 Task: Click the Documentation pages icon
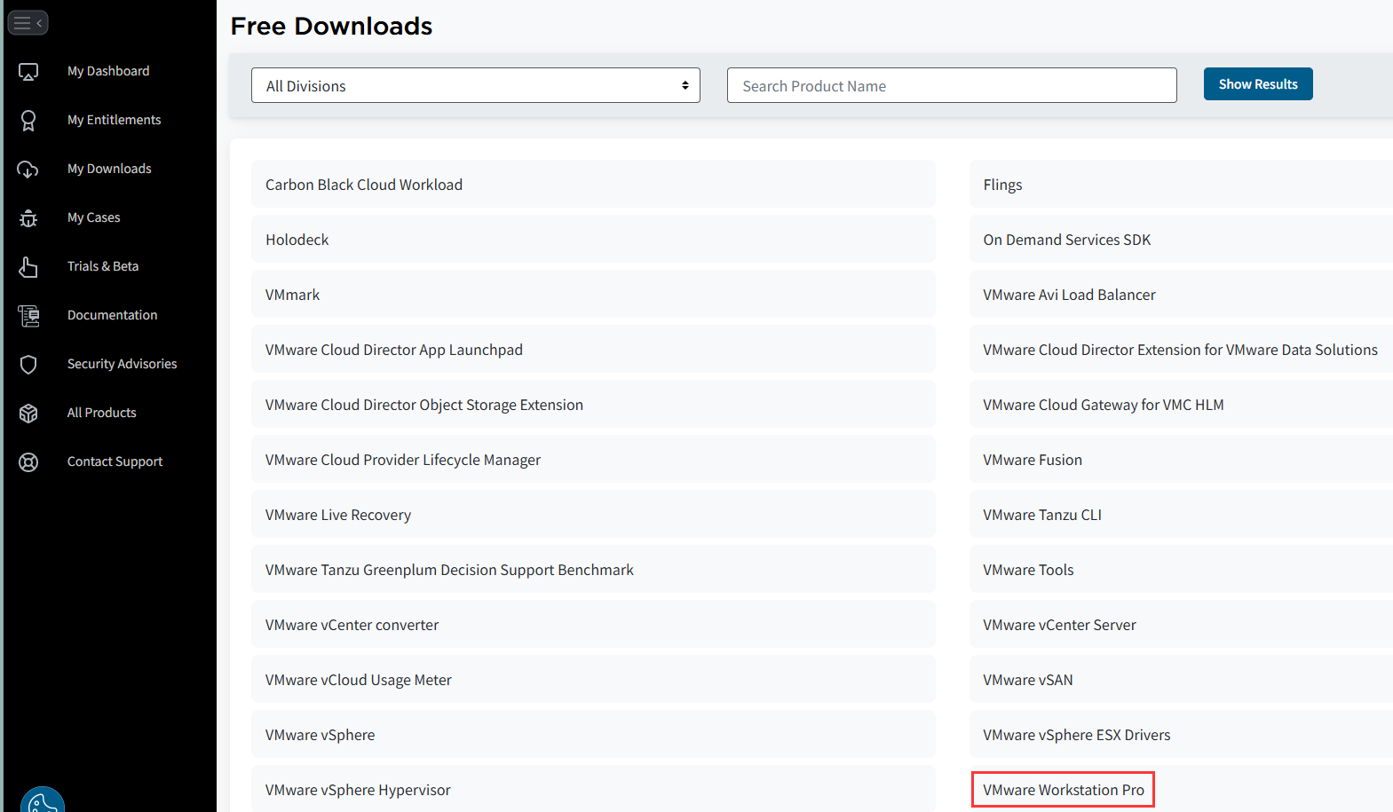coord(28,316)
